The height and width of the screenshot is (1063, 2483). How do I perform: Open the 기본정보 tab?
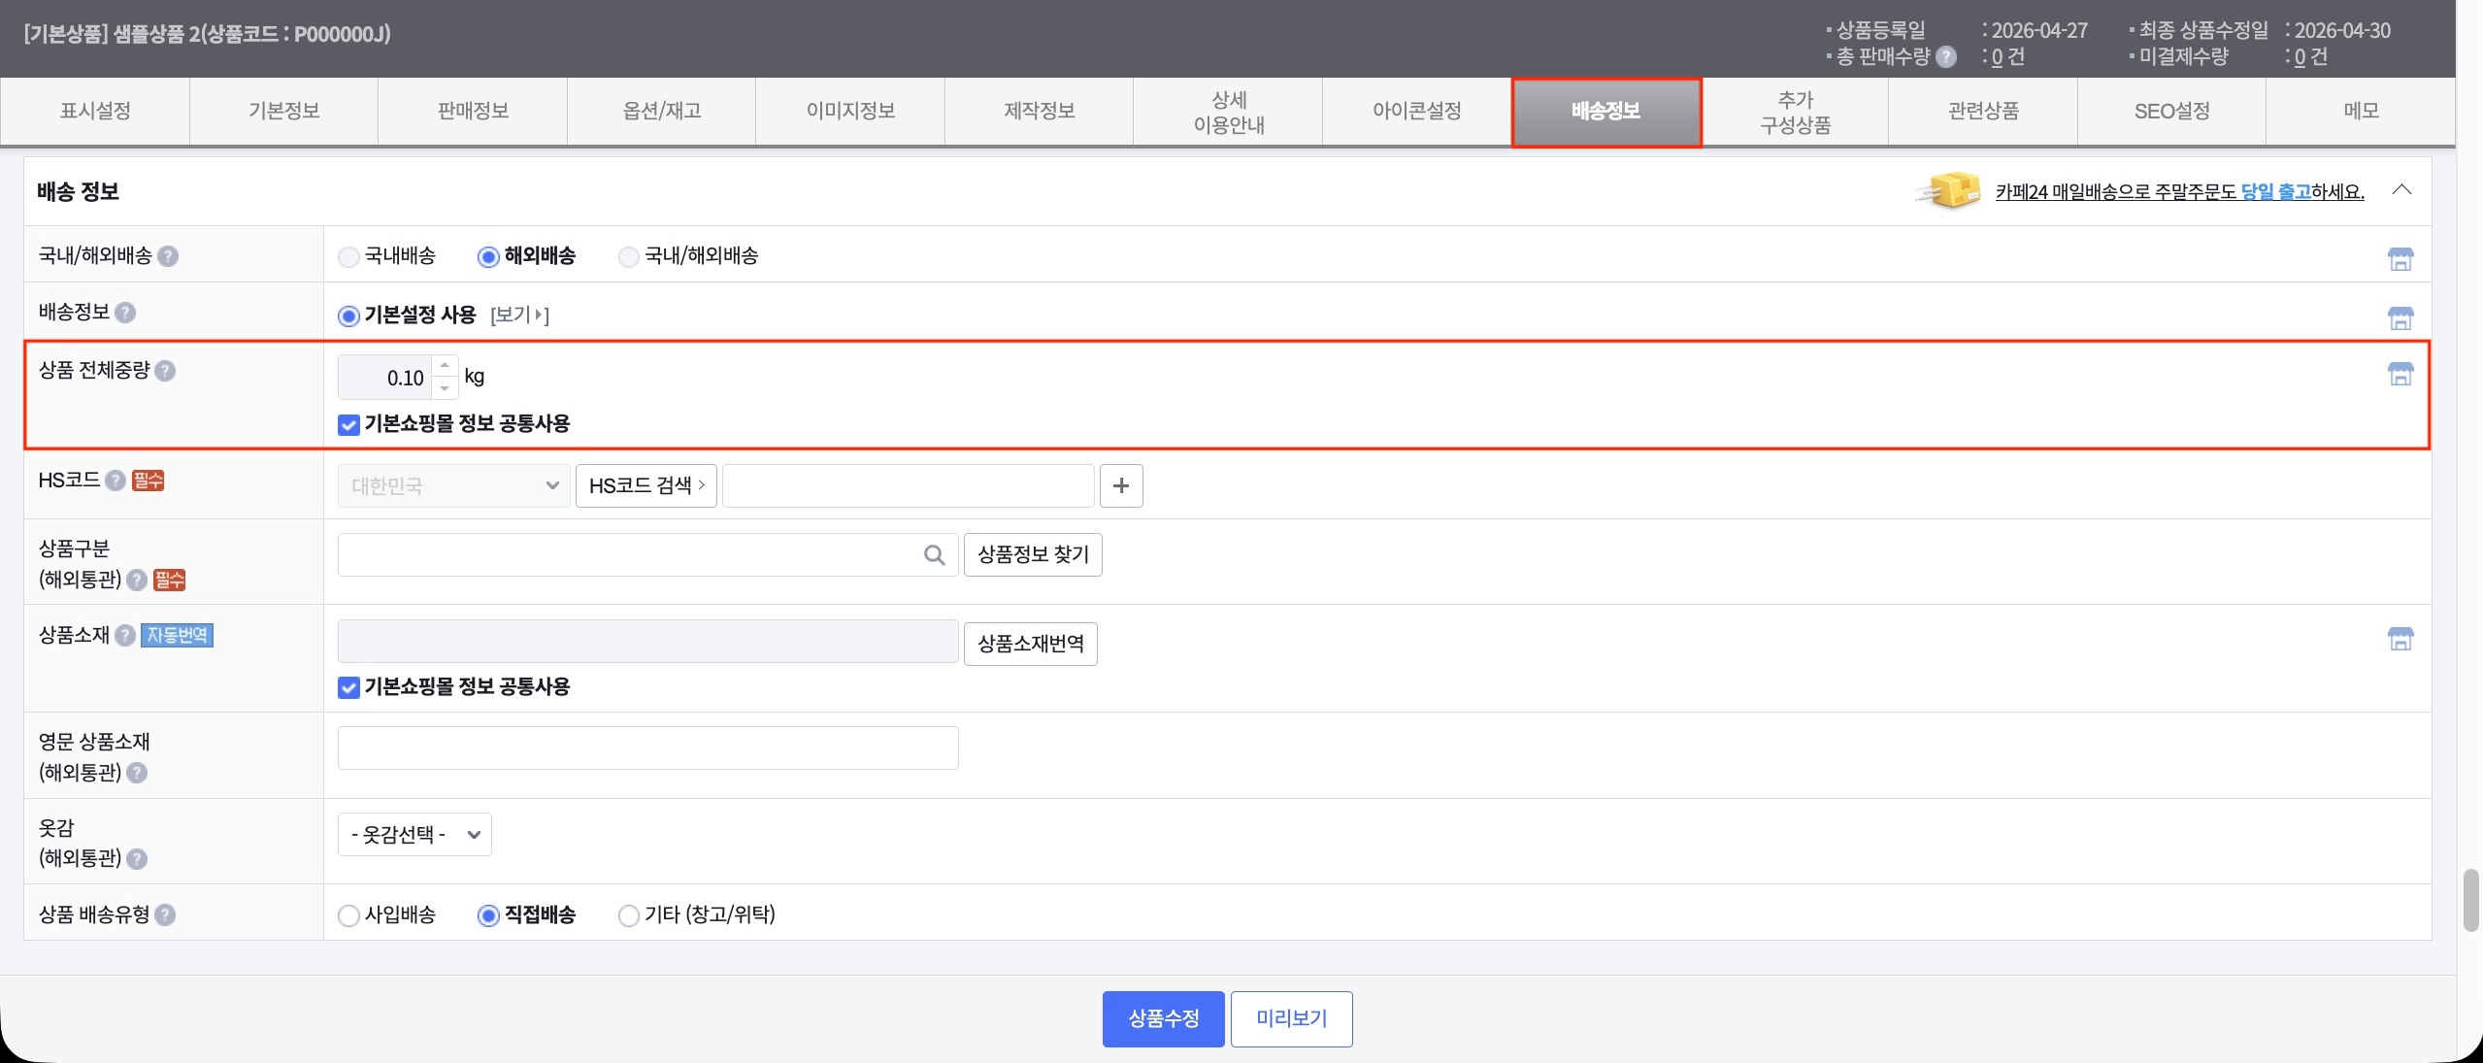click(284, 112)
